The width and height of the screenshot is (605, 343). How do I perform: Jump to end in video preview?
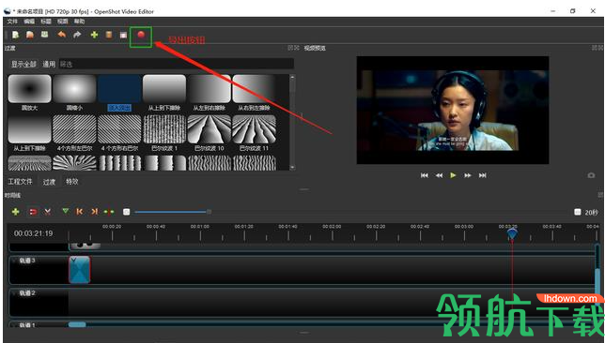(482, 175)
